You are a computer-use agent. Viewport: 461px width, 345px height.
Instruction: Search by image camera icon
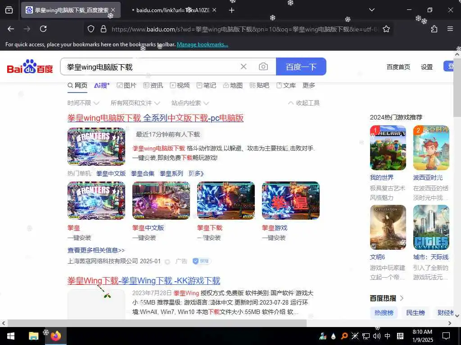[263, 66]
